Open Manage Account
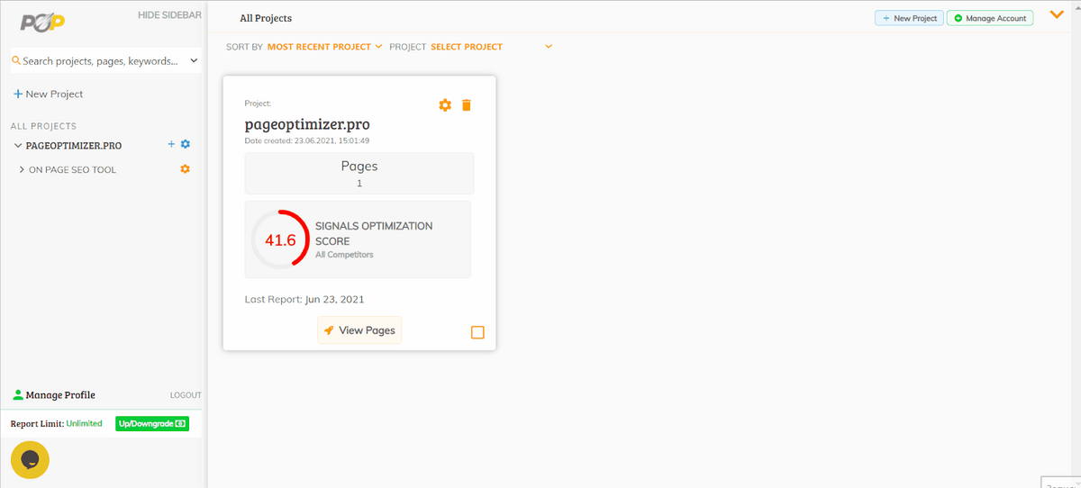 click(989, 18)
